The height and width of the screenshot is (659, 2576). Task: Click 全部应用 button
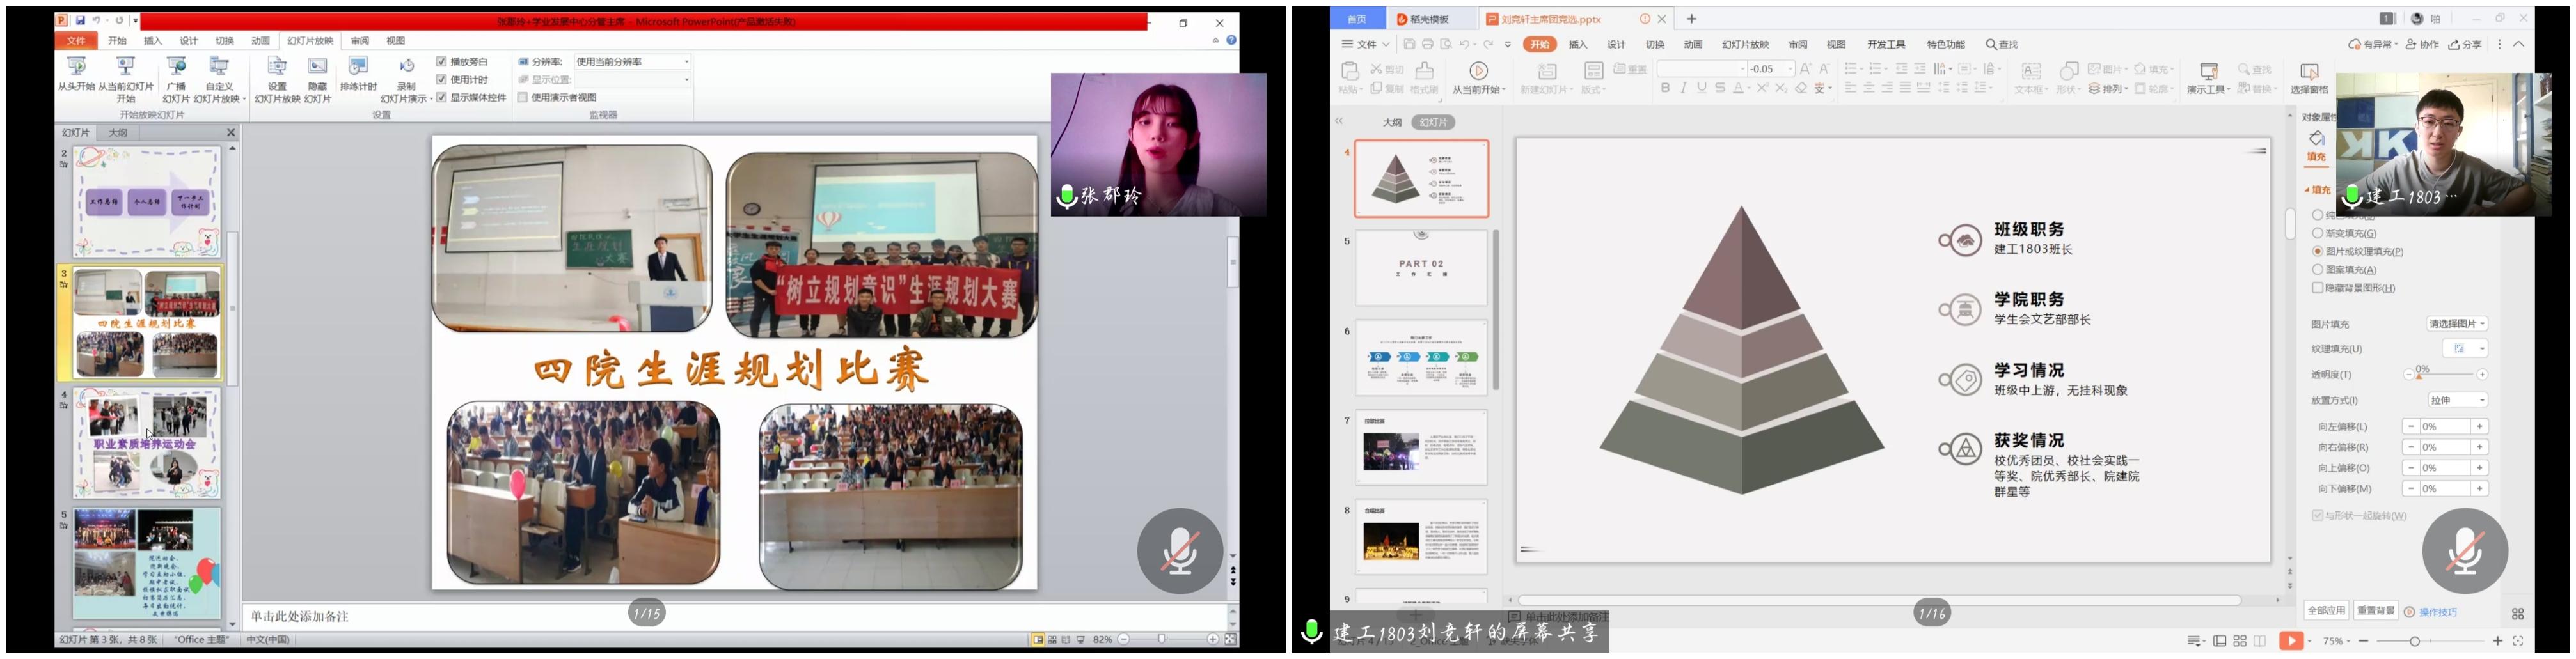coord(2326,611)
